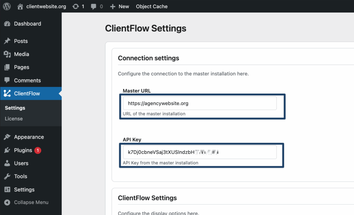Click the Plugins plug icon
The width and height of the screenshot is (354, 215).
click(x=7, y=150)
